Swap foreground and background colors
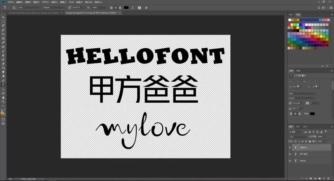This screenshot has height=181, width=334. pos(4,110)
